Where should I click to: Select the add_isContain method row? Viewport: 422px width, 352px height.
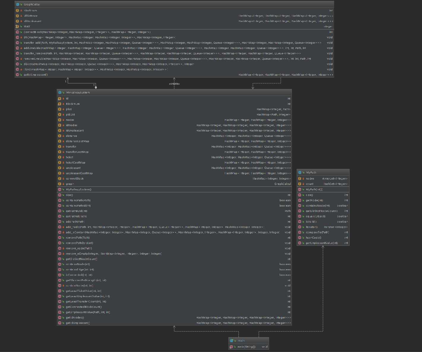coord(174,232)
